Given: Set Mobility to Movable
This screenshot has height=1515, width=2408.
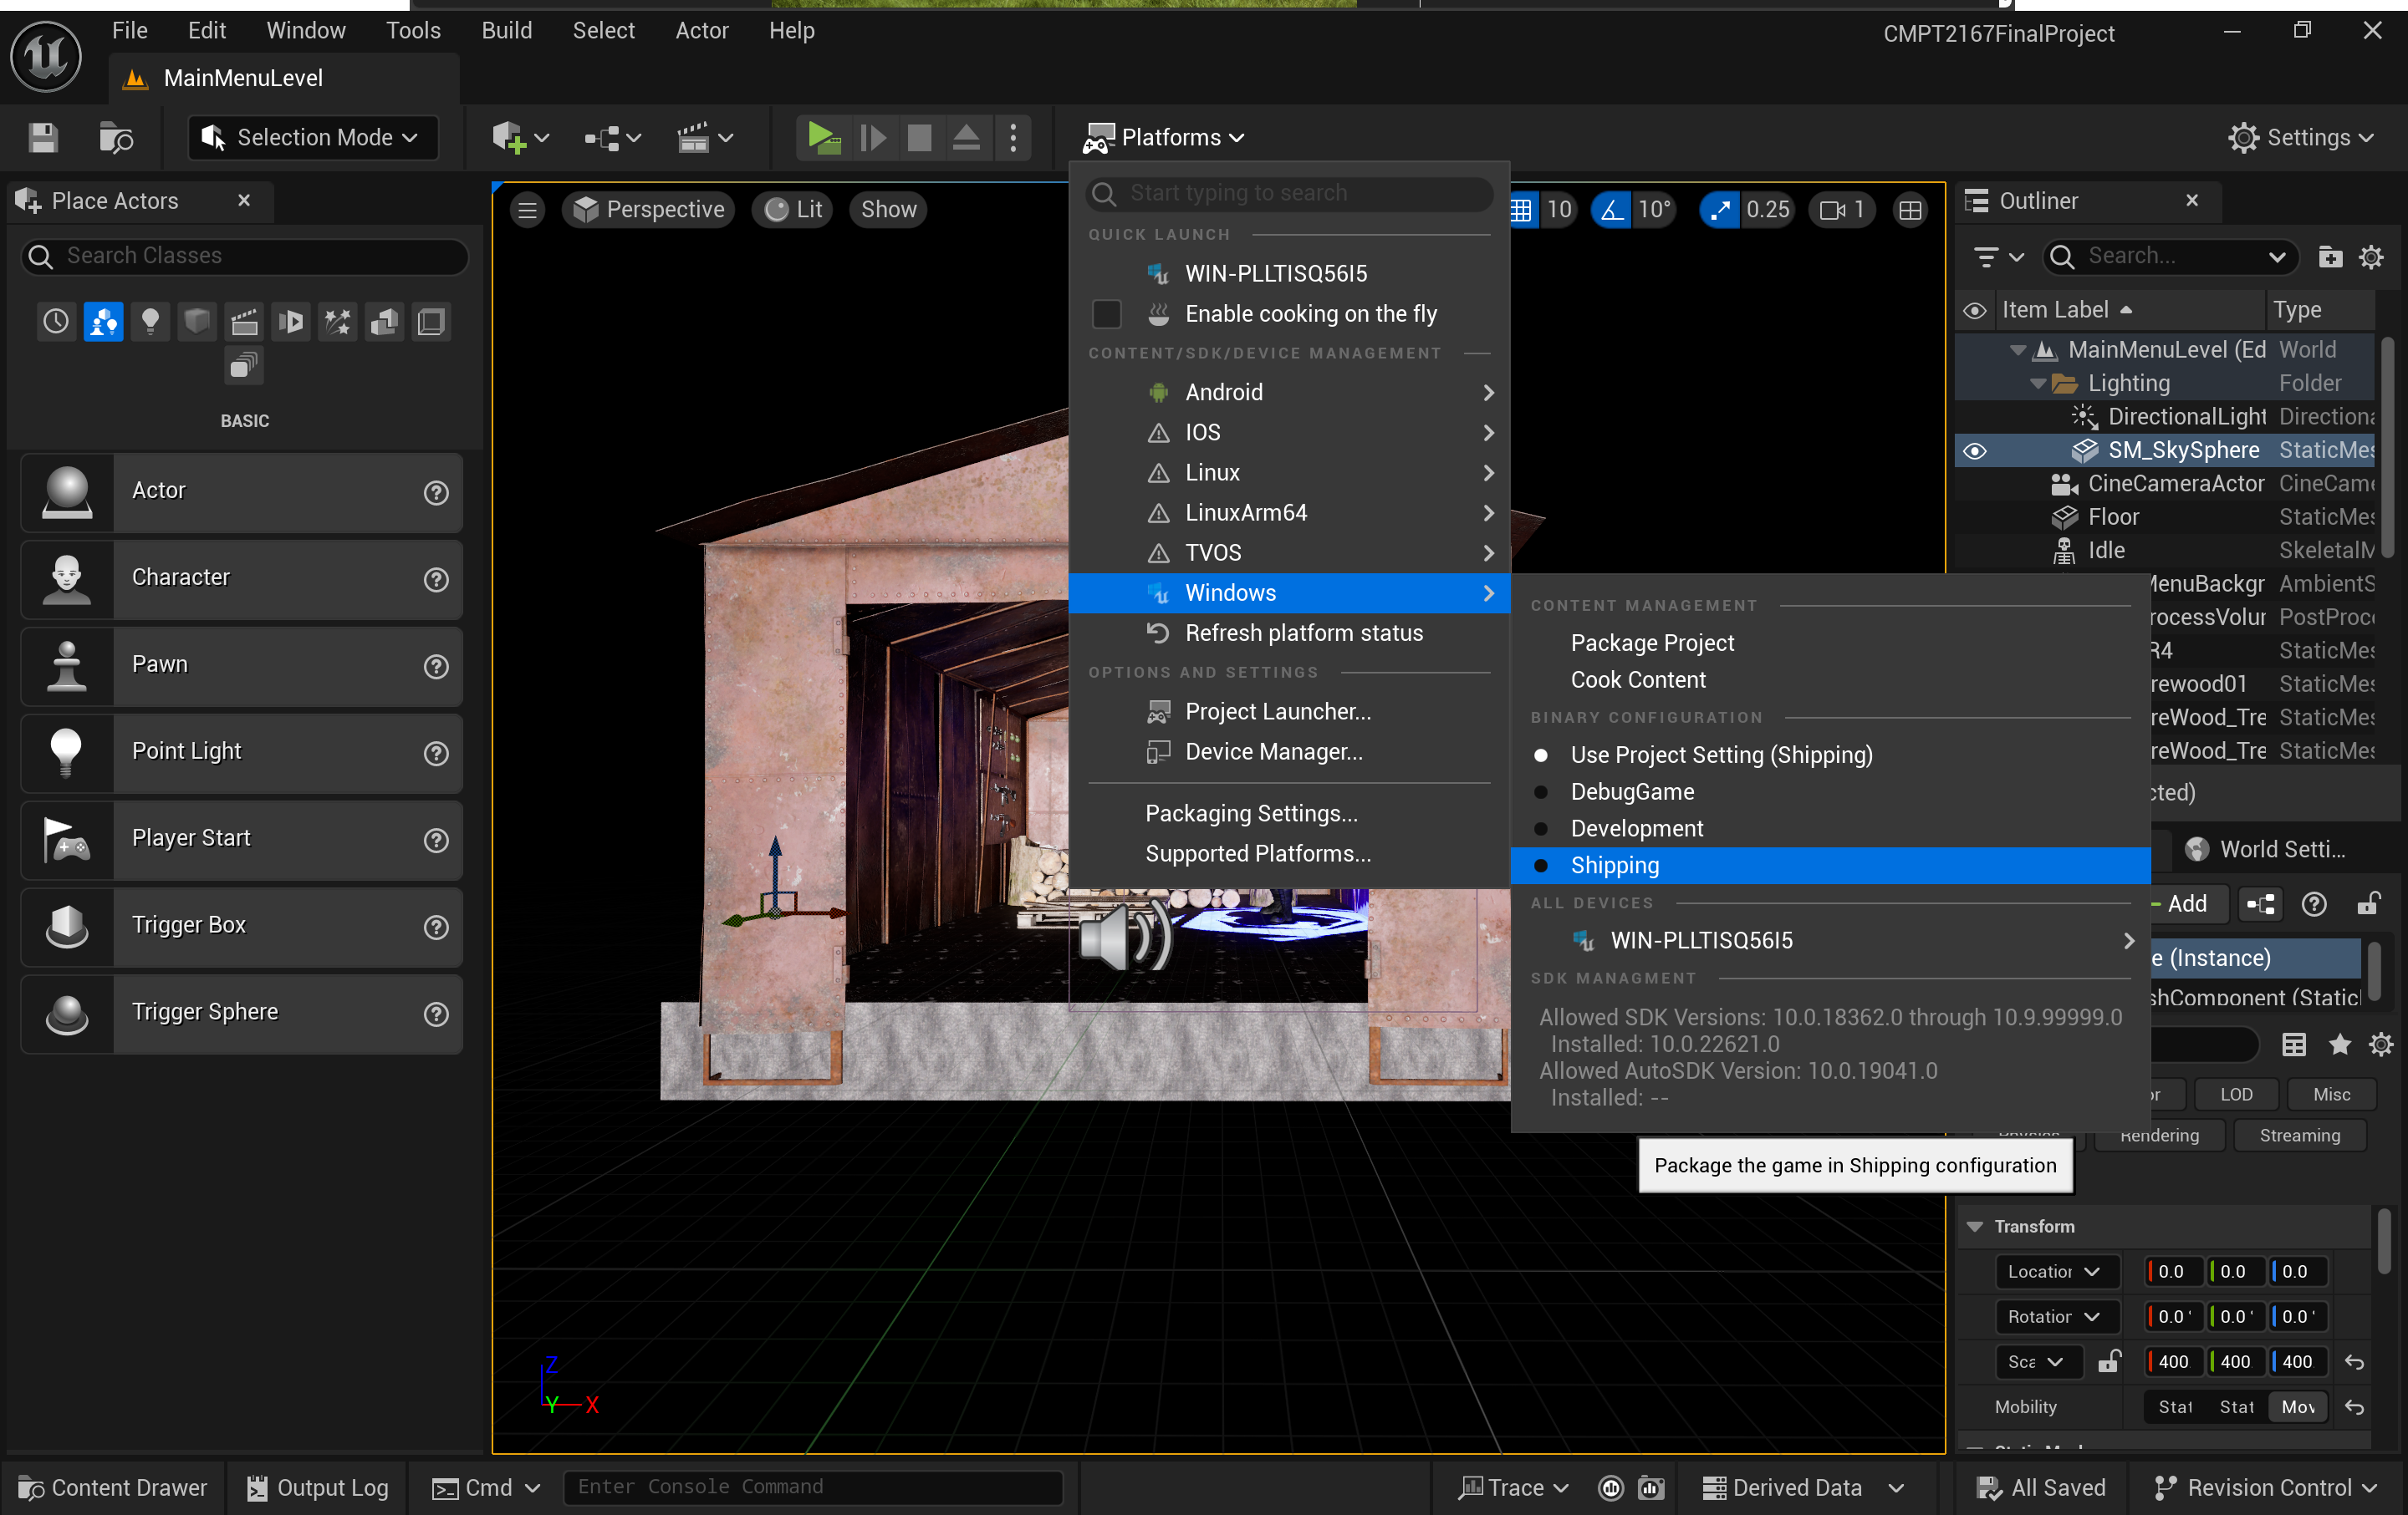Looking at the screenshot, I should coord(2298,1406).
